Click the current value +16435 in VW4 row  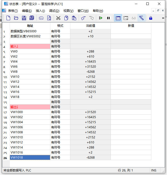(91, 62)
